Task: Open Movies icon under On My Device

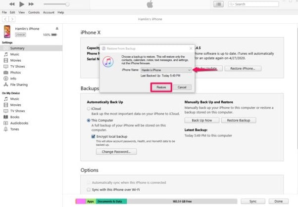Action: [x=6, y=105]
